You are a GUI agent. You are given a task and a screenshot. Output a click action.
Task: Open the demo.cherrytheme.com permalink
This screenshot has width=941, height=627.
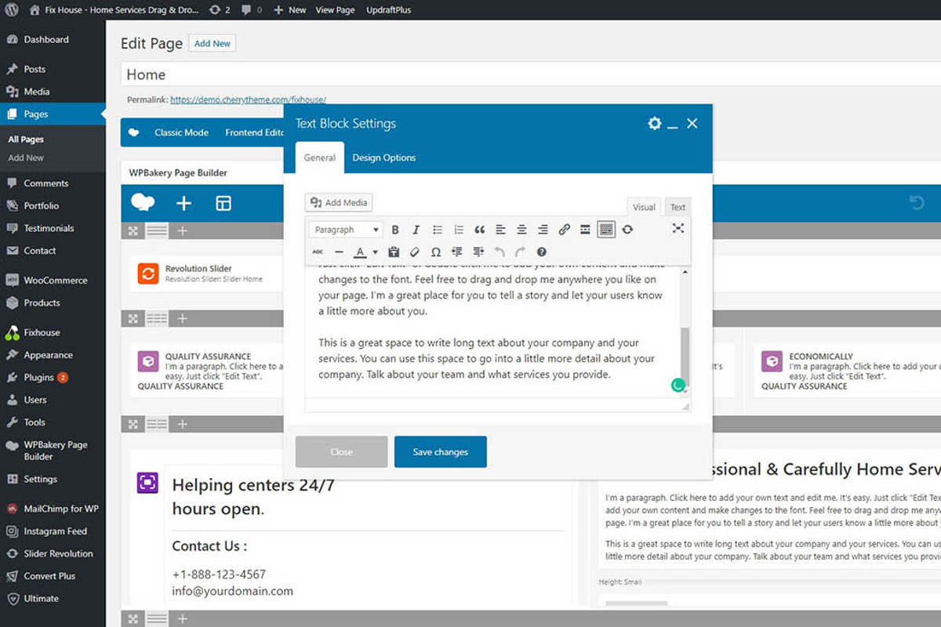click(x=248, y=100)
